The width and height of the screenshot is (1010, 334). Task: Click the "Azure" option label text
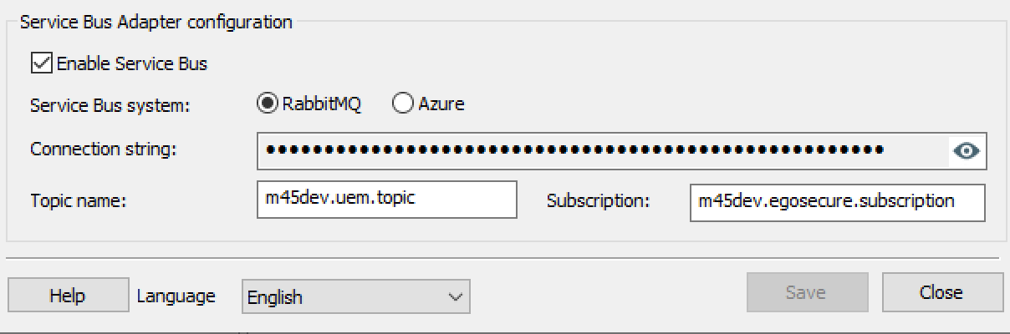point(441,104)
